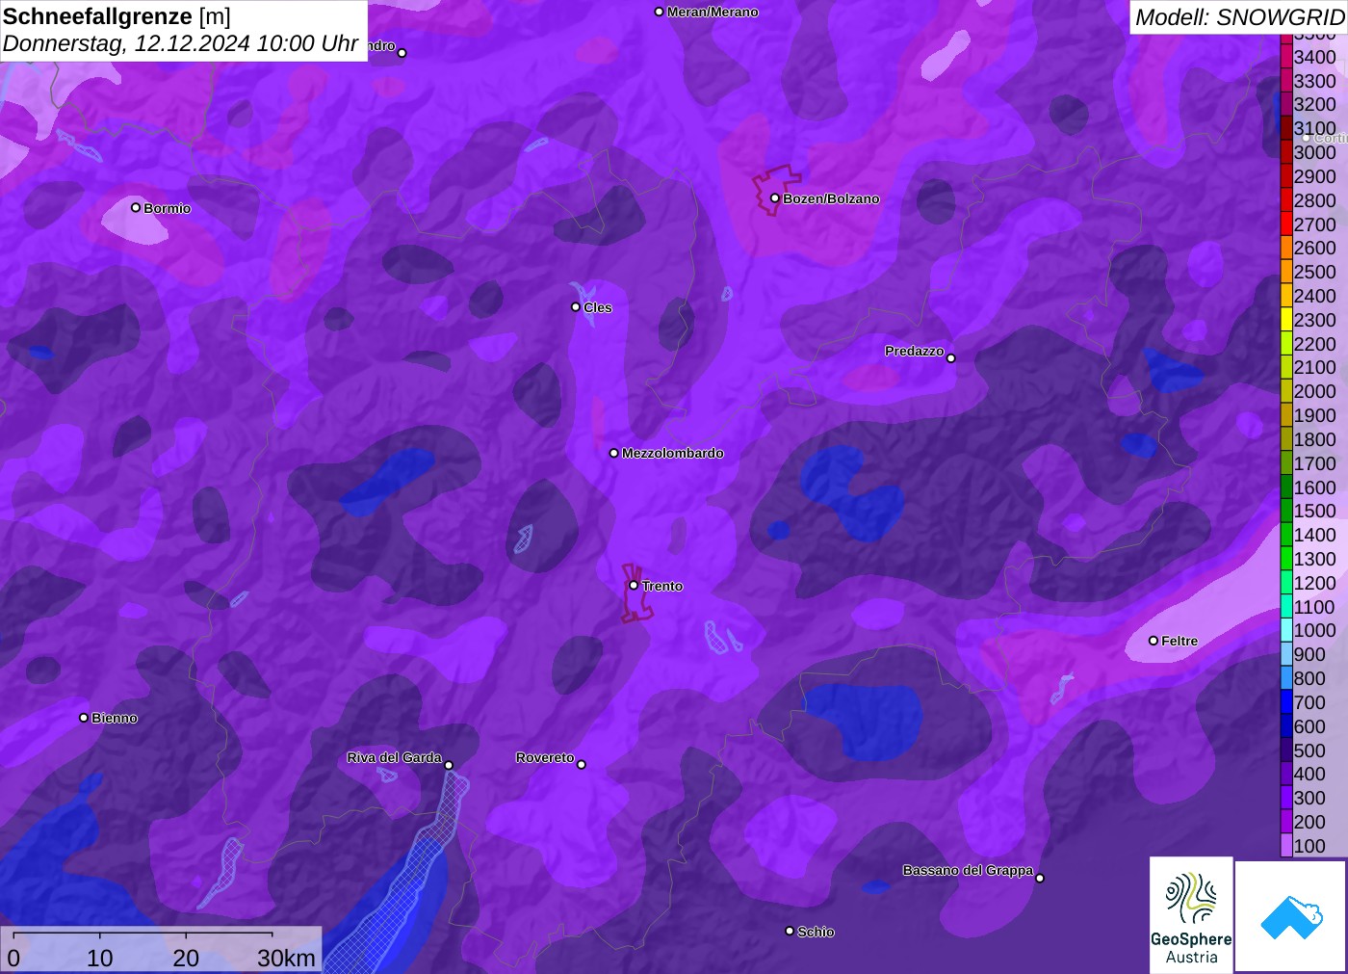Click the date 'Donnerstag, 12.12.2024 10:00 Uhr'
The image size is (1348, 974).
(x=180, y=44)
